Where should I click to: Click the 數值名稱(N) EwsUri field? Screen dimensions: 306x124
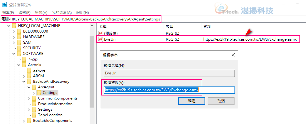coord(169,73)
